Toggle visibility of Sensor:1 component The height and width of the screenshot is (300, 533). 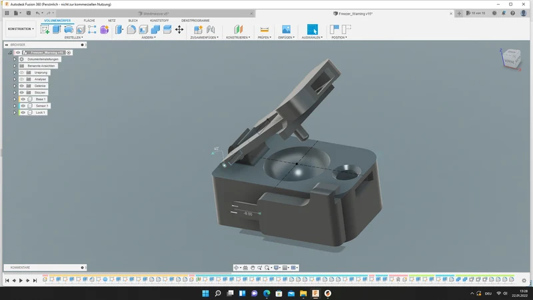coord(23,106)
